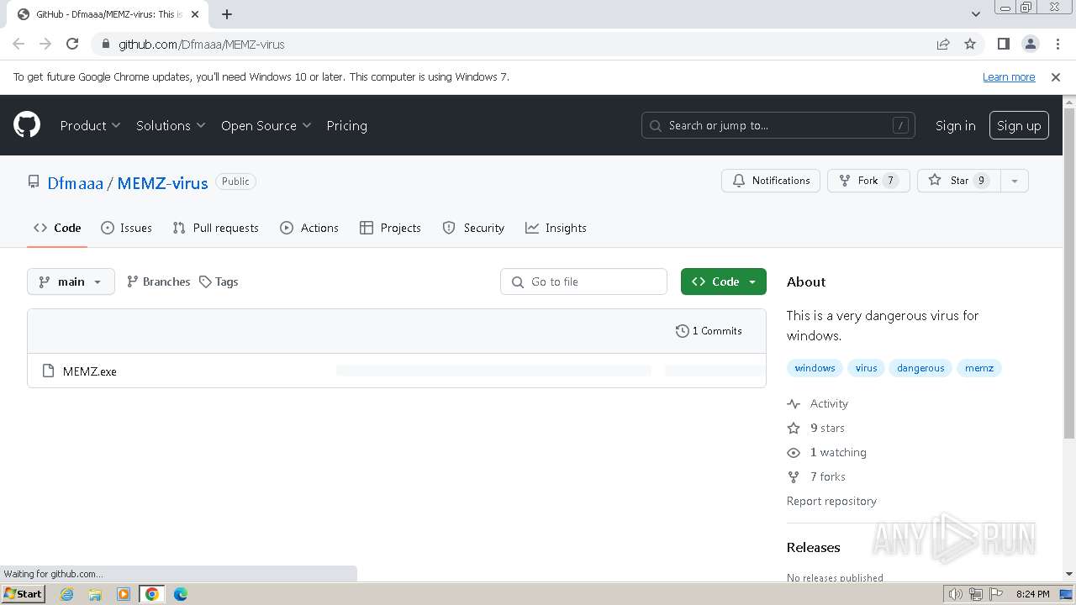Open the Pricing page
Viewport: 1076px width, 605px height.
[x=346, y=125]
